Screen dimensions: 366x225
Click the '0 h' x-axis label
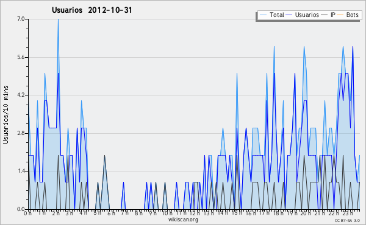click(x=28, y=213)
